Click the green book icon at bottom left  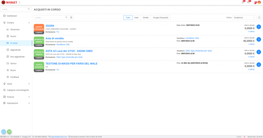(9, 131)
